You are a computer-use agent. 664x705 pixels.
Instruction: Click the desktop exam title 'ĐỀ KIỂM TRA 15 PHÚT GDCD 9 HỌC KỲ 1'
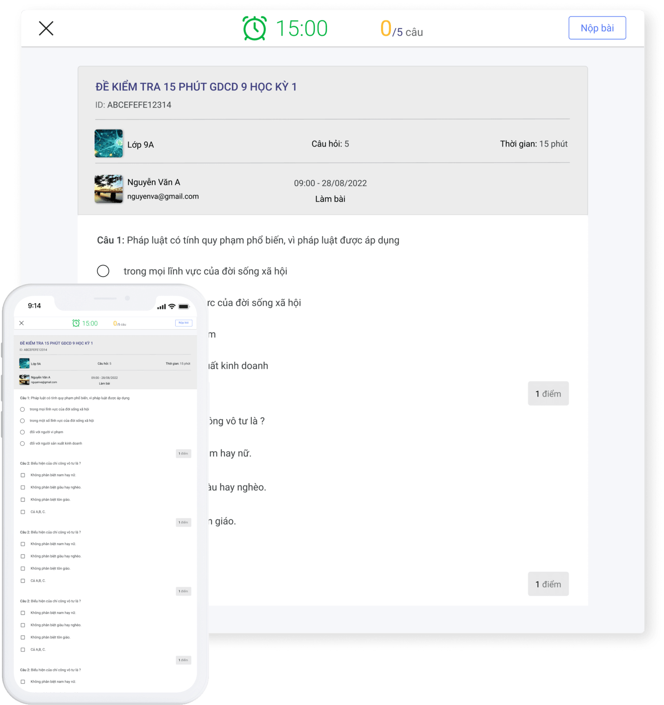[196, 87]
